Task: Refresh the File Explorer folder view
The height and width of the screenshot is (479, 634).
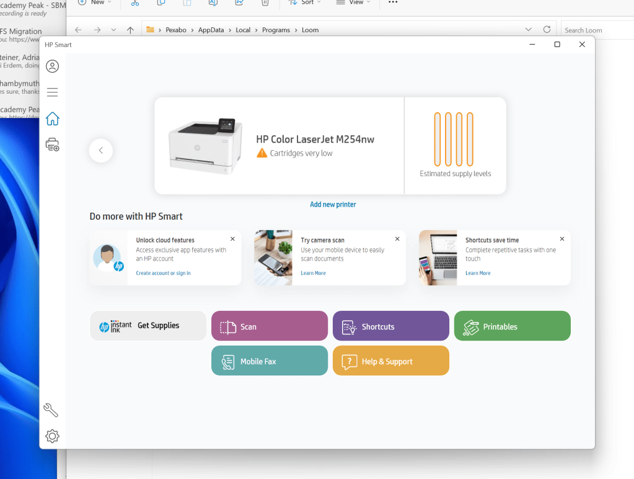Action: 547,30
